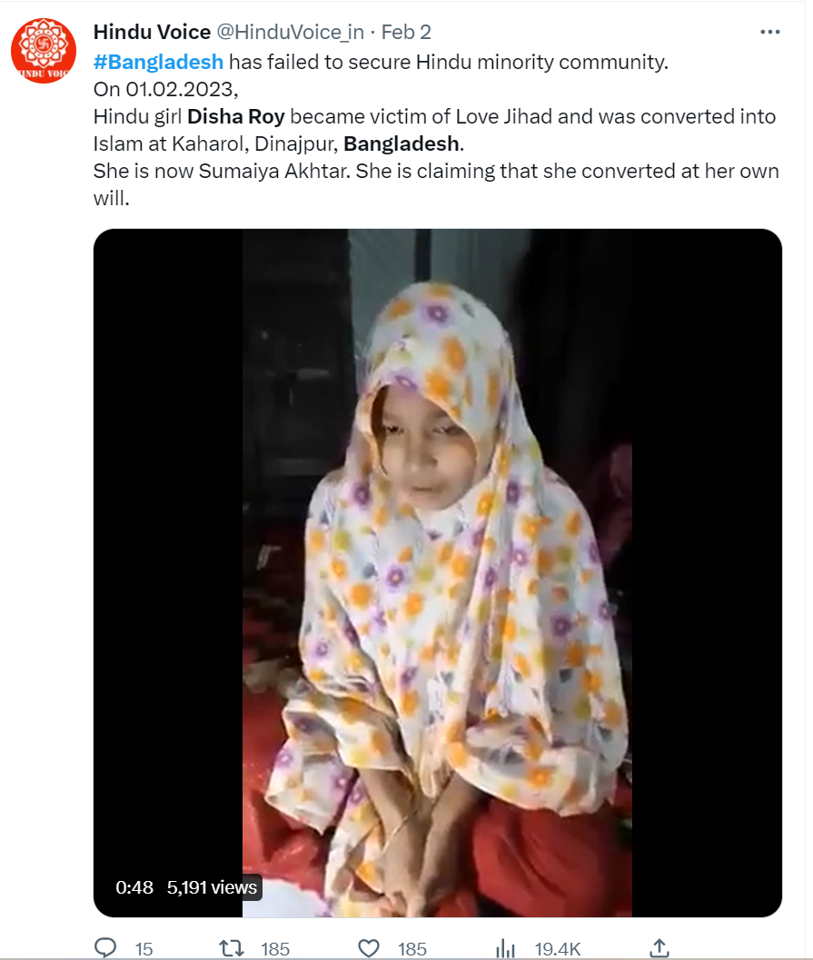Click the Feb 2 tweet timestamp
This screenshot has width=813, height=960.
(406, 33)
